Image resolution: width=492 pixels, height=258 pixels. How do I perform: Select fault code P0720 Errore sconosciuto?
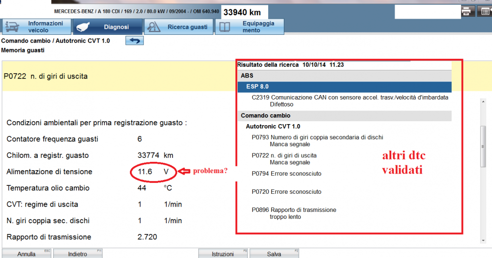[286, 192]
